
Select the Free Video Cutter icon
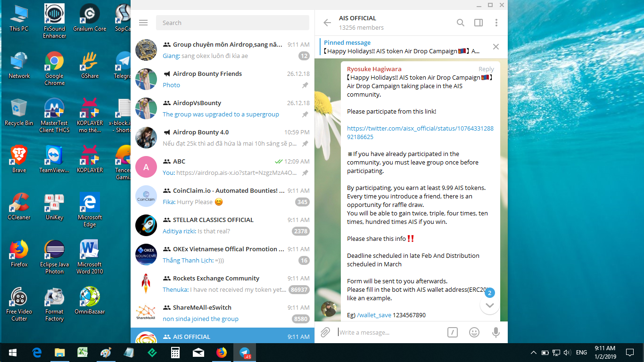pyautogui.click(x=19, y=304)
